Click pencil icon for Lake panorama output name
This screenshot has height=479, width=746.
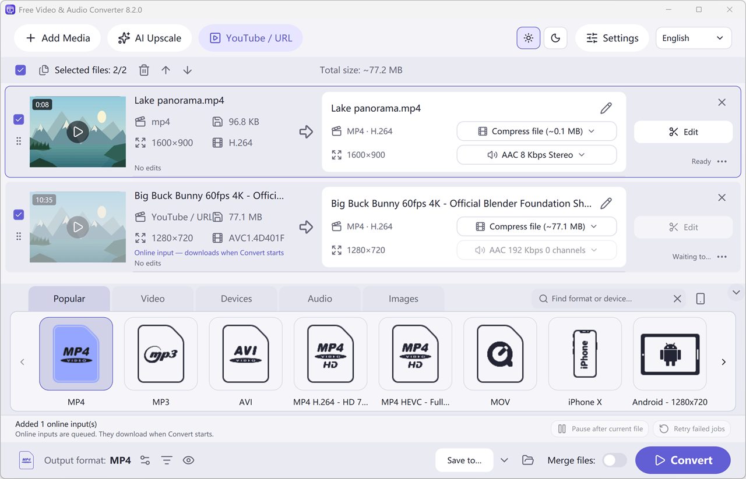(x=606, y=108)
